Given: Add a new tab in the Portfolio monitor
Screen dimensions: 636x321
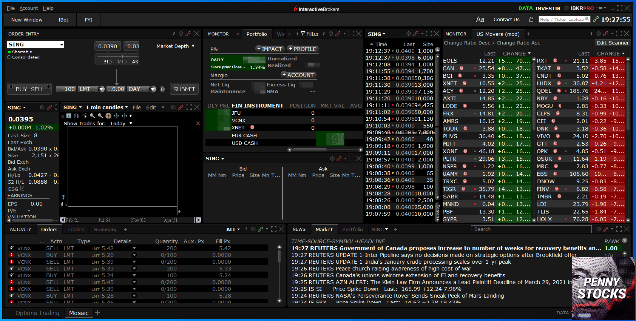Looking at the screenshot, I should click(x=297, y=34).
